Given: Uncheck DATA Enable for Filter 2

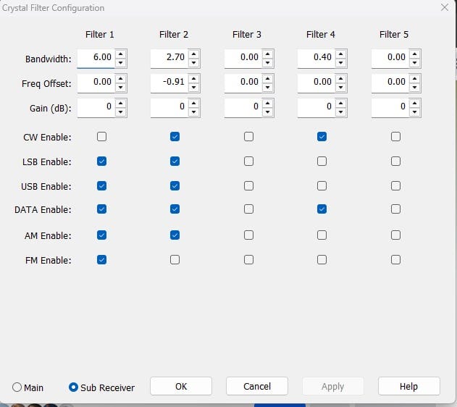Looking at the screenshot, I should [x=175, y=209].
